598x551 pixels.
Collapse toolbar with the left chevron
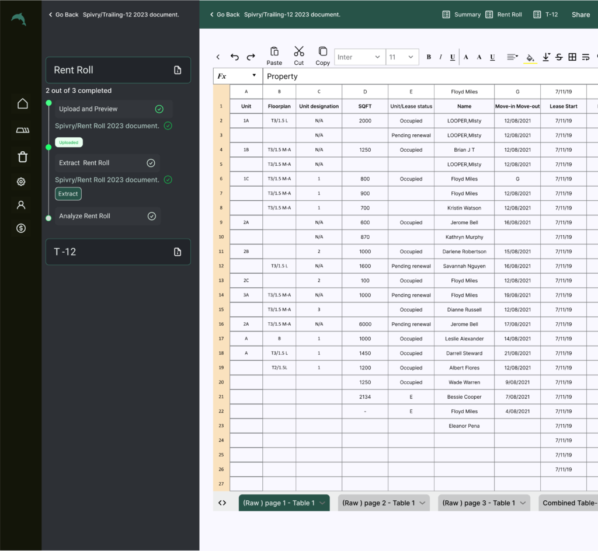(218, 57)
